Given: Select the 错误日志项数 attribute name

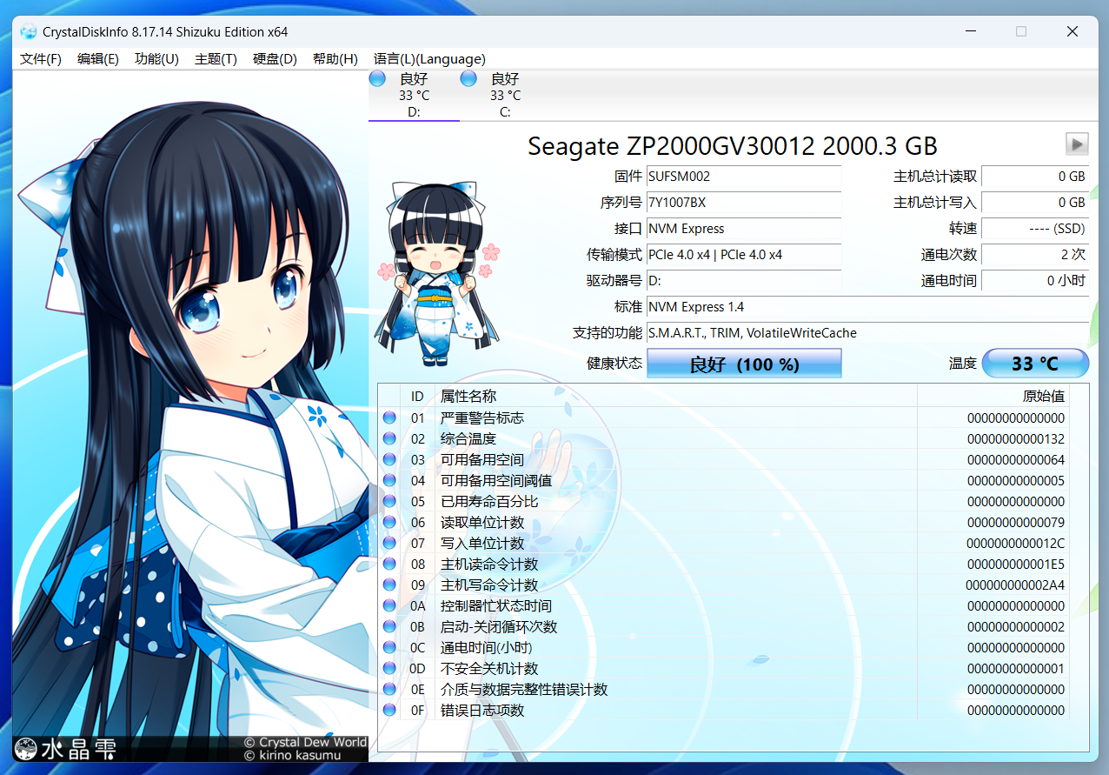Looking at the screenshot, I should pyautogui.click(x=482, y=710).
